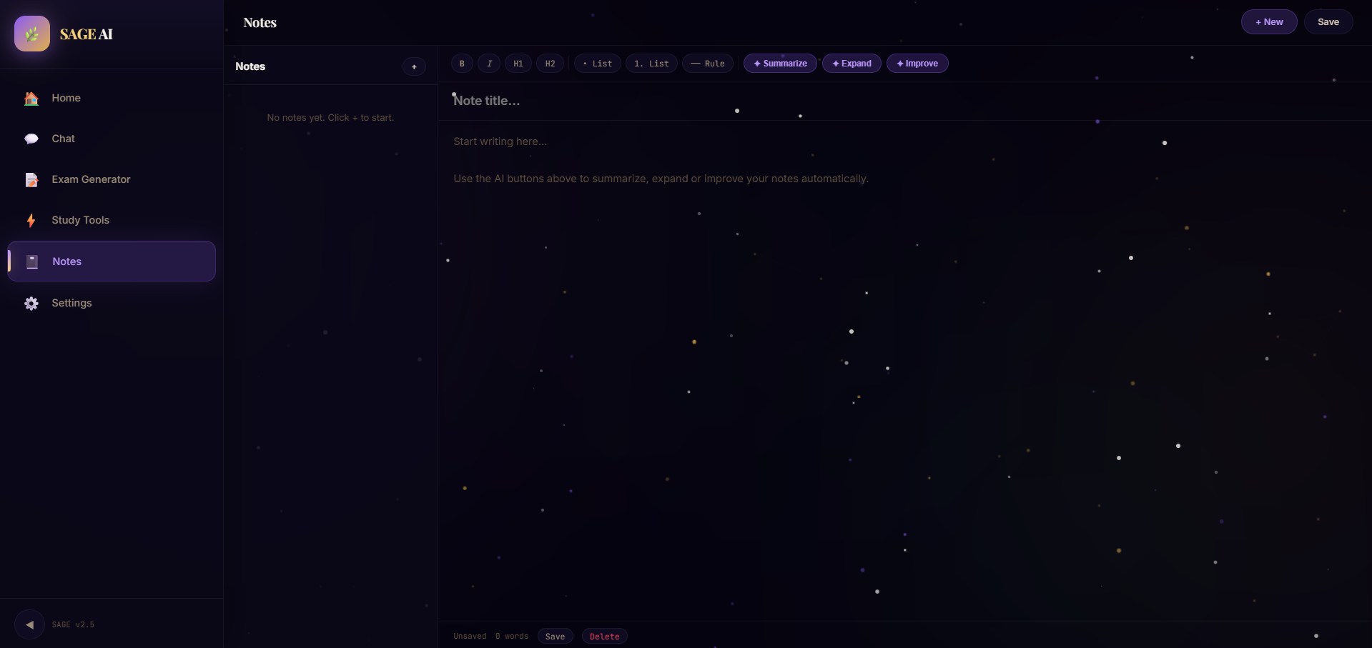The image size is (1372, 648).
Task: Click the SAGE AI leaf logo icon
Action: 32,34
